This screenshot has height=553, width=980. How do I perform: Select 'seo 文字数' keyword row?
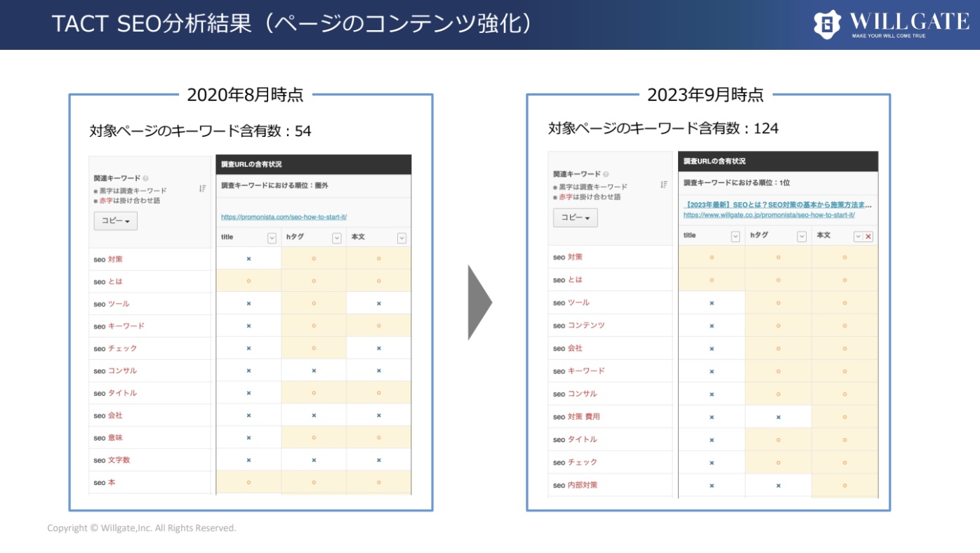tap(150, 460)
